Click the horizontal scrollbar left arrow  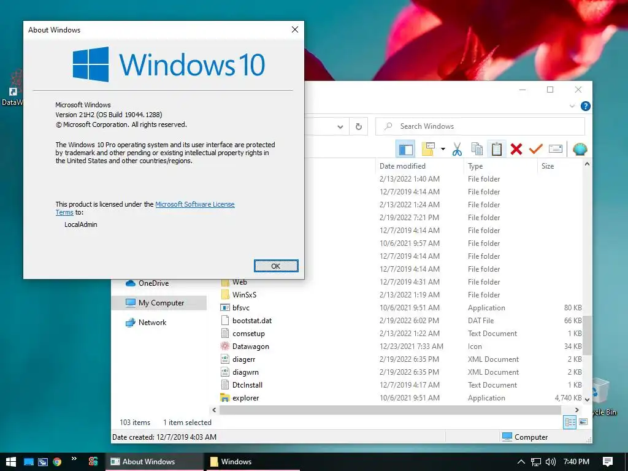214,410
